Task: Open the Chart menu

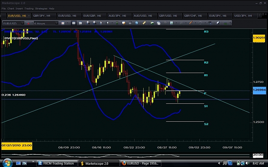Action: [11, 9]
